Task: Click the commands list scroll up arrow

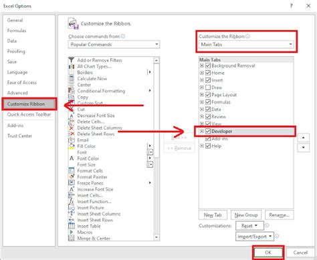Action: point(156,60)
